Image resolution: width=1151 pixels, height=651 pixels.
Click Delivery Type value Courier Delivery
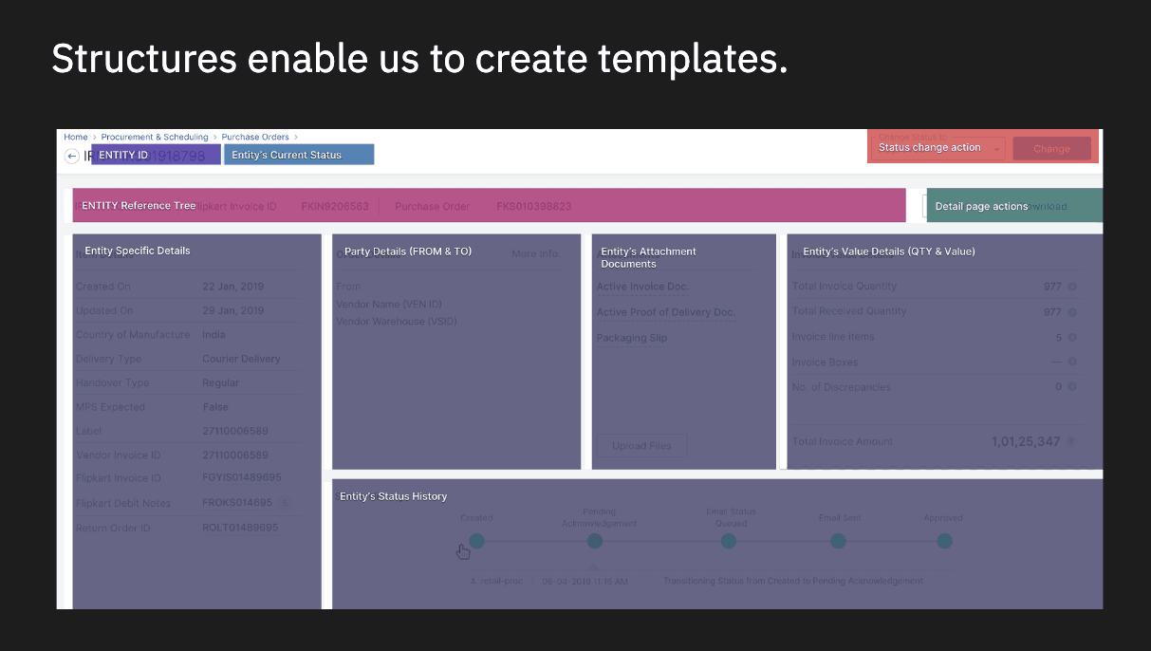[x=242, y=359]
